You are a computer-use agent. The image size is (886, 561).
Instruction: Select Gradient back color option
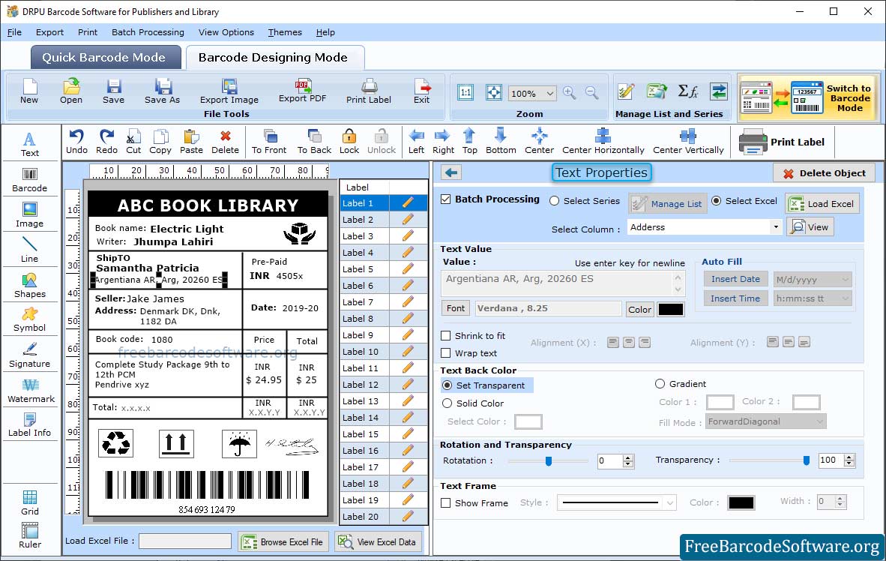tap(660, 384)
